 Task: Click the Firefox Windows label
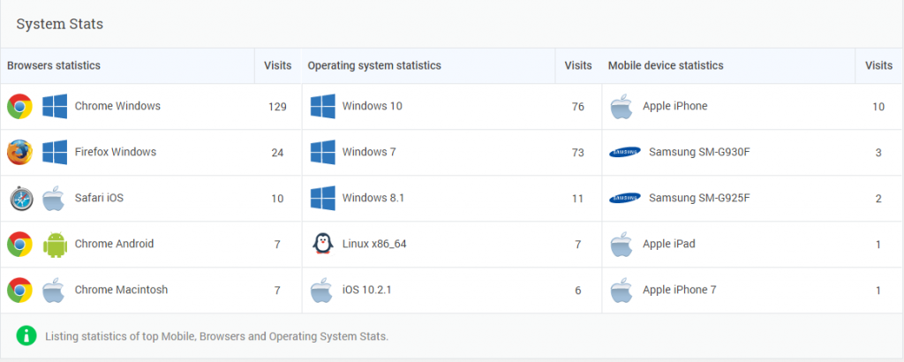coord(116,152)
